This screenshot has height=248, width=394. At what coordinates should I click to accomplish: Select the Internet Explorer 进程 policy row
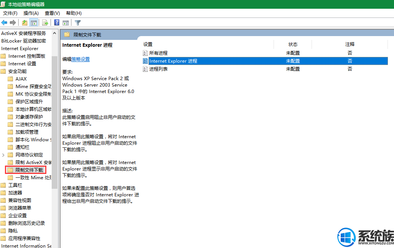265,61
